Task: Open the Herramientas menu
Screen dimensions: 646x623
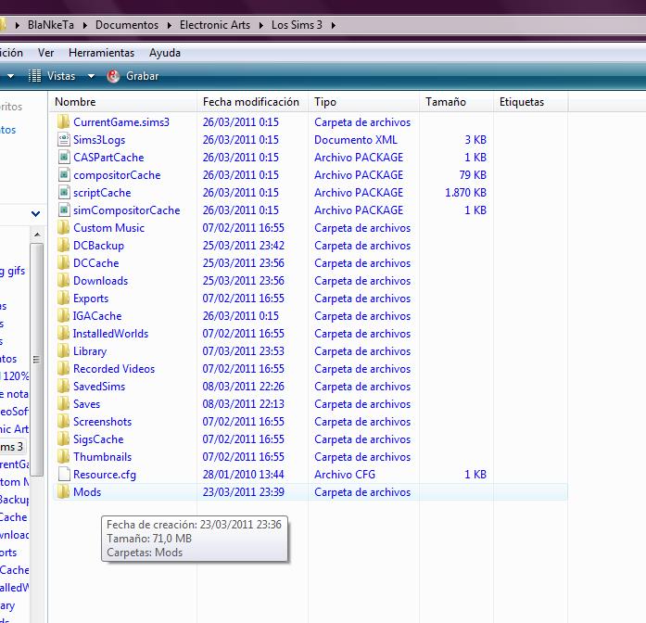Action: [101, 53]
